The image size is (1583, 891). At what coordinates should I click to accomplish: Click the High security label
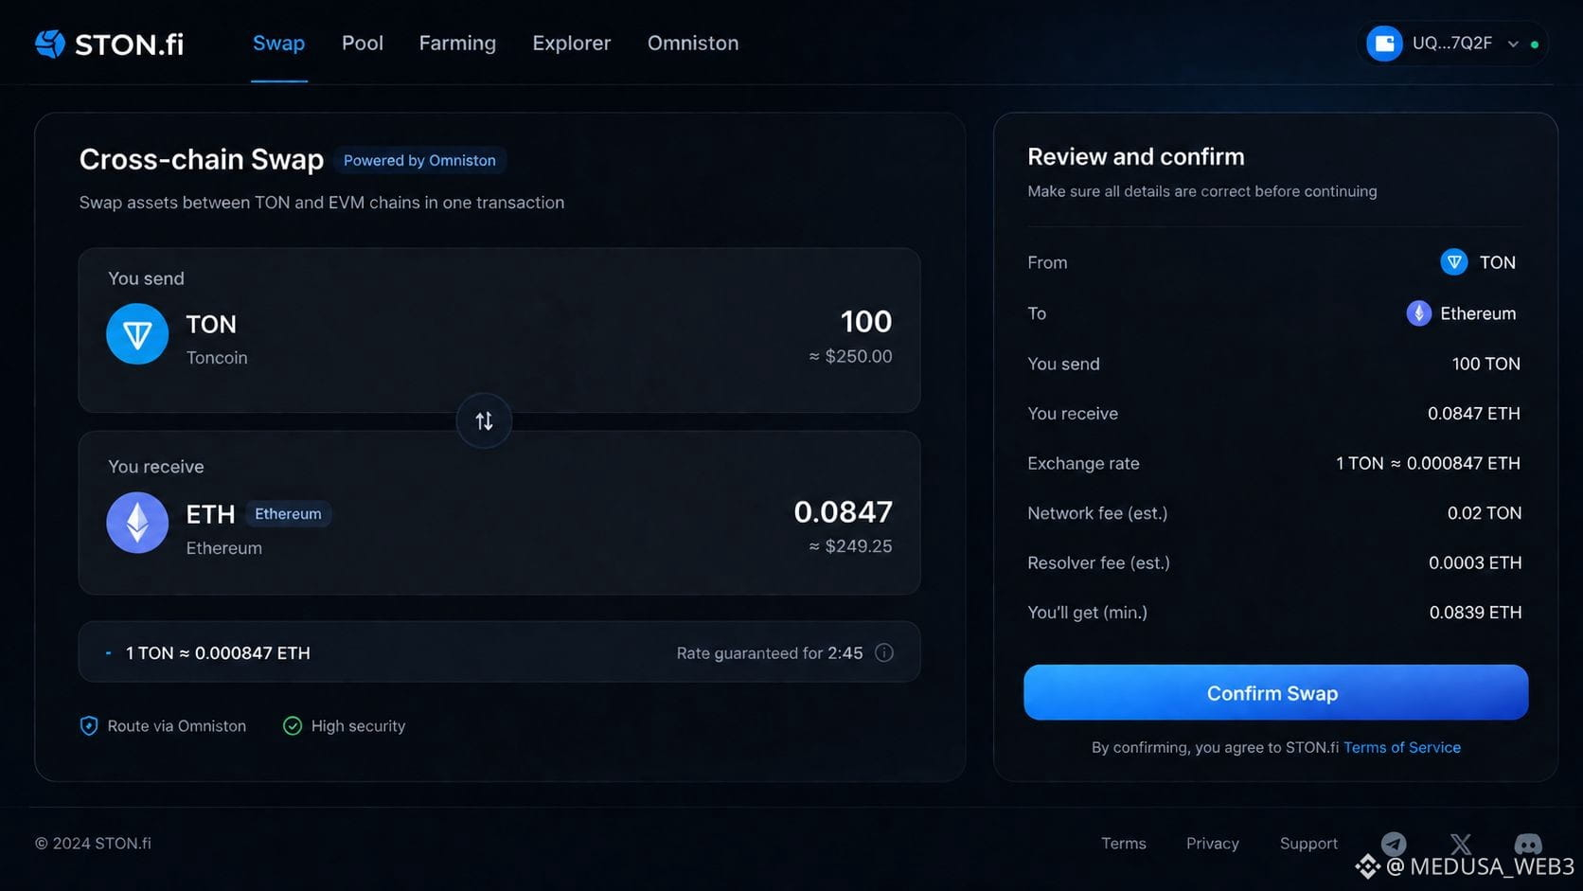pyautogui.click(x=358, y=726)
